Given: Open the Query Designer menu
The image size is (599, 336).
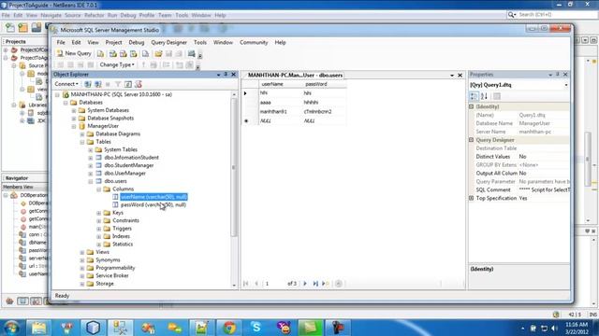Looking at the screenshot, I should pyautogui.click(x=168, y=42).
